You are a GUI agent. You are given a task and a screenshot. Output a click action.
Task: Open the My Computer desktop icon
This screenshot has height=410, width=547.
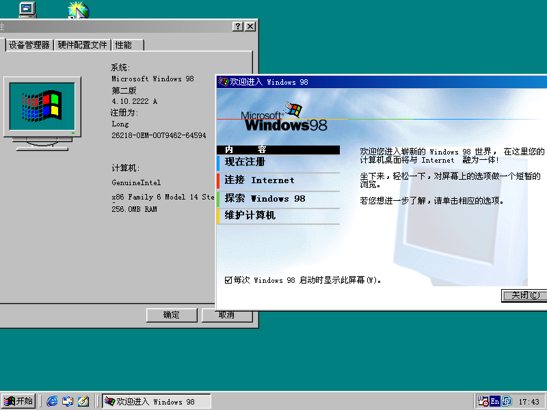coord(27,9)
